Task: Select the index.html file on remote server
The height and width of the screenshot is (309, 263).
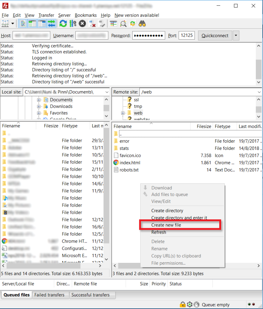Action: (x=130, y=162)
